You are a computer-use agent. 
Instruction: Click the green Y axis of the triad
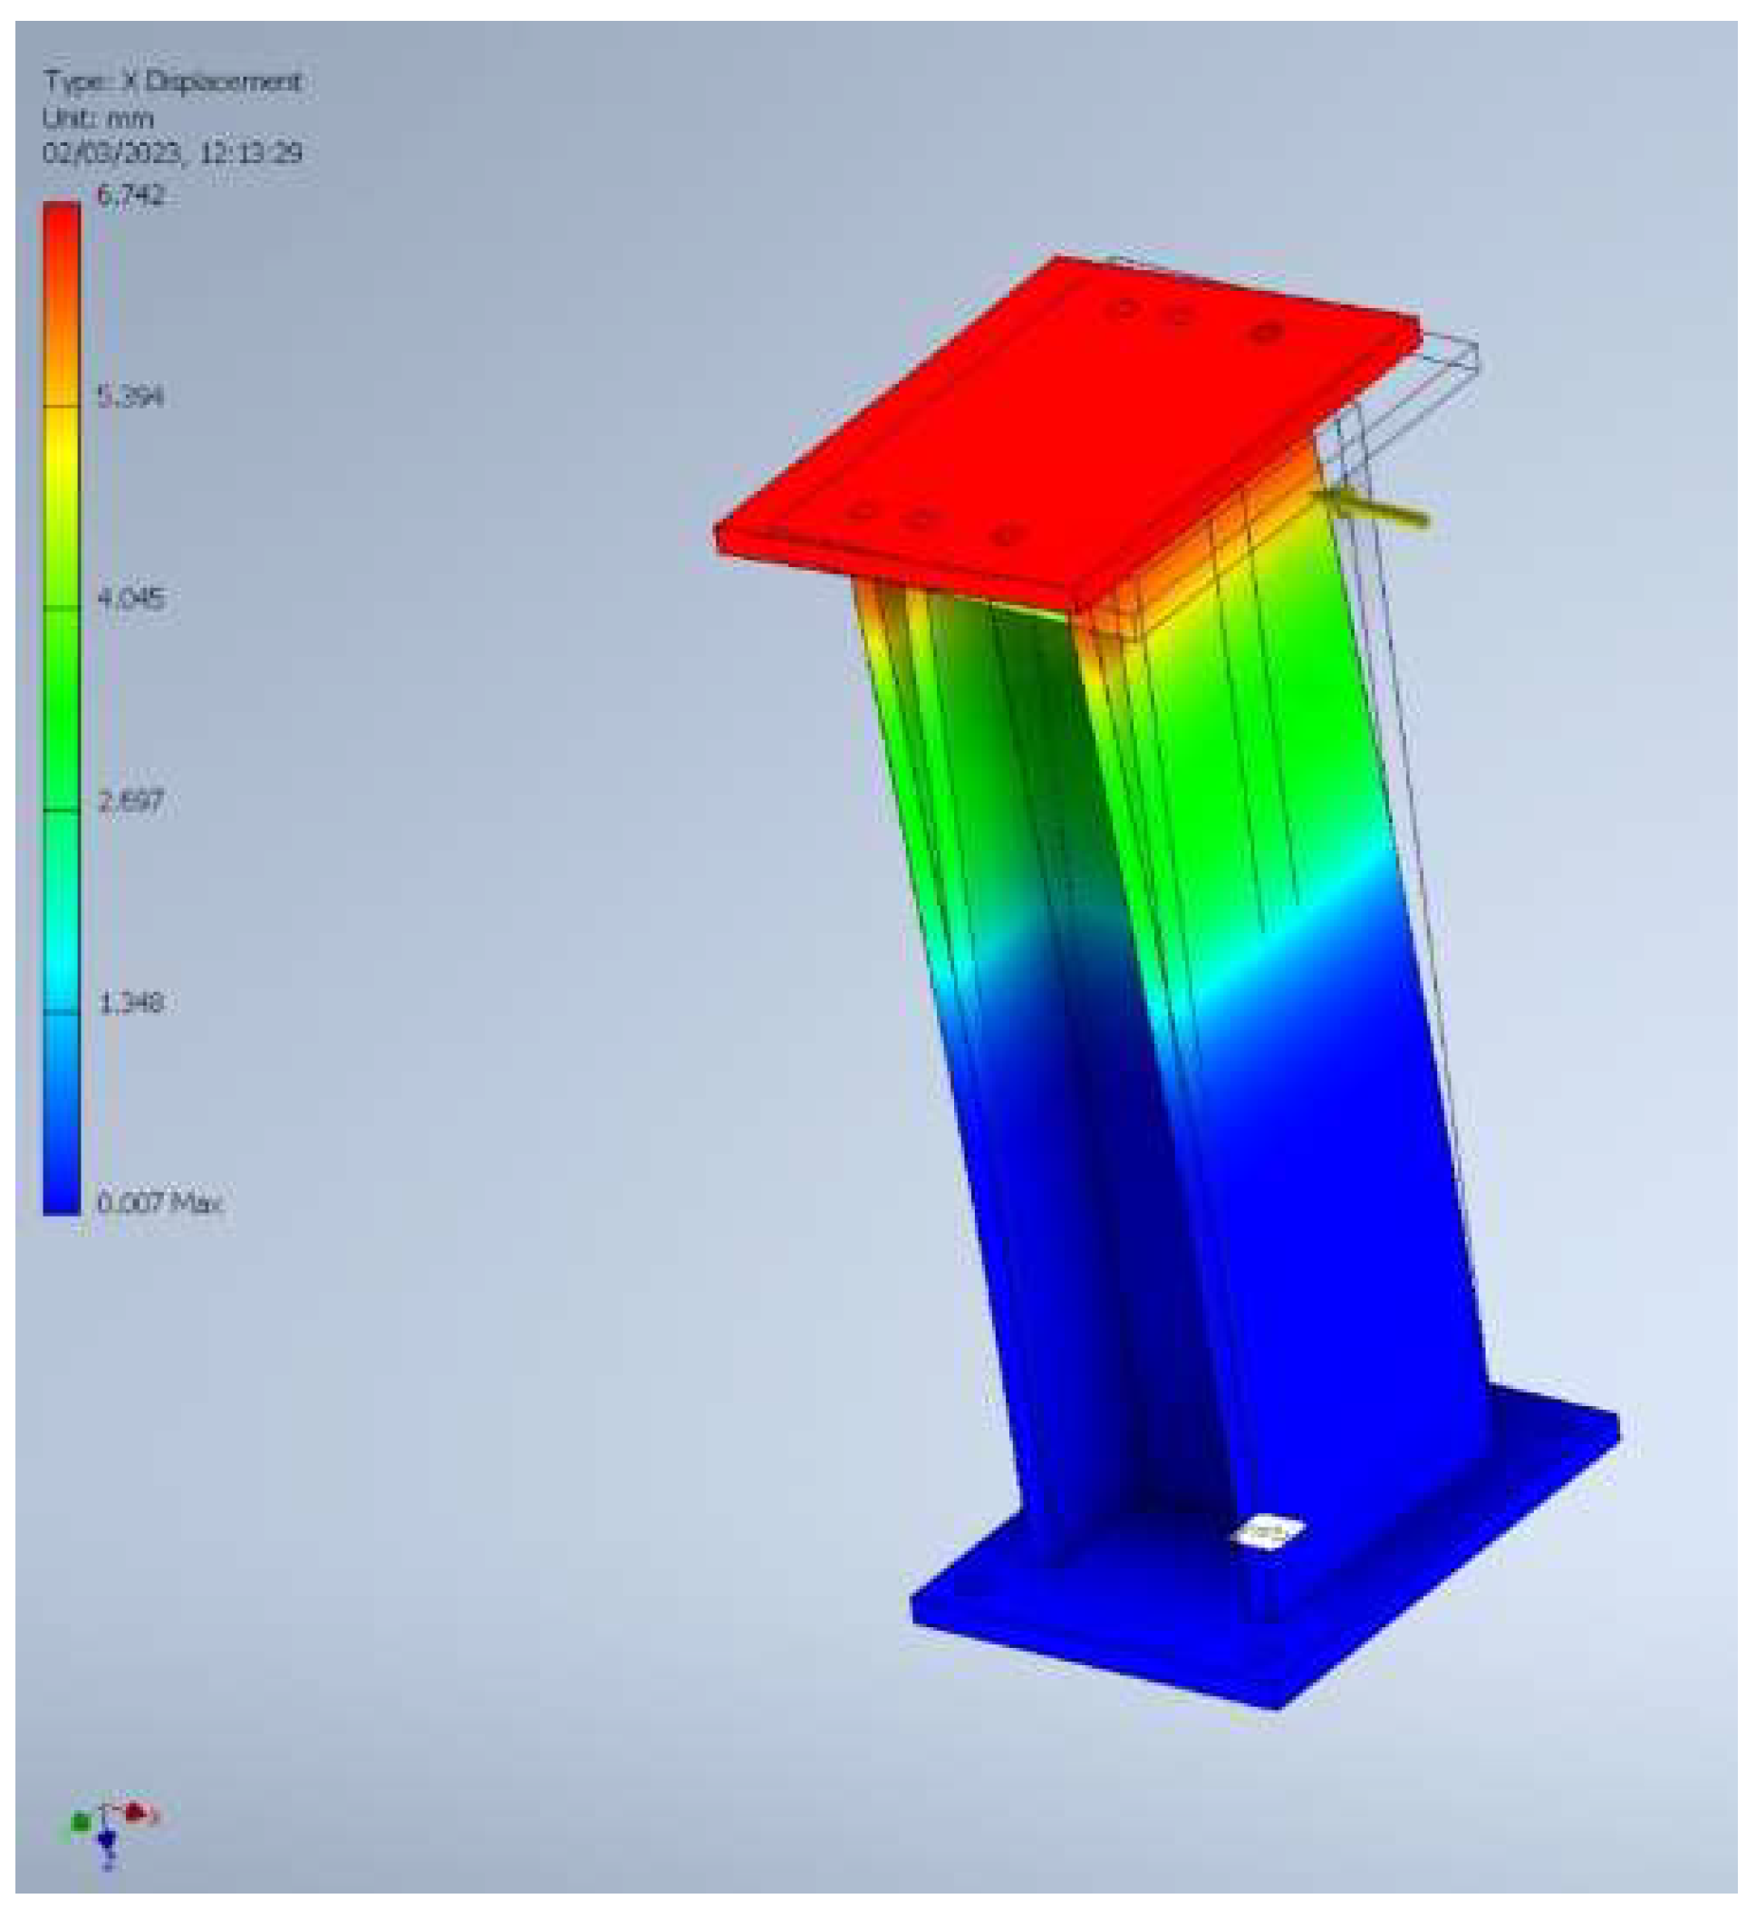(81, 1824)
